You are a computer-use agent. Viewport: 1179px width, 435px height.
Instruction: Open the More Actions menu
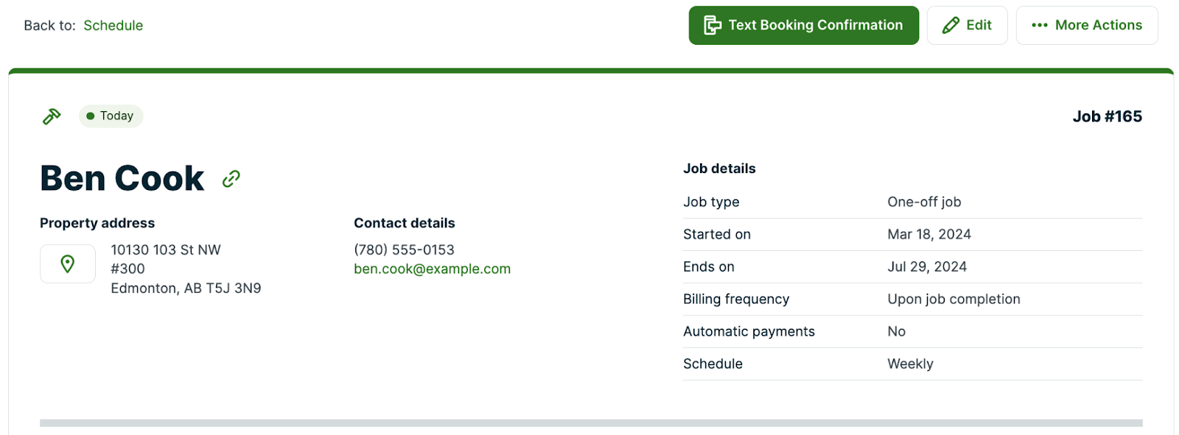[1087, 26]
